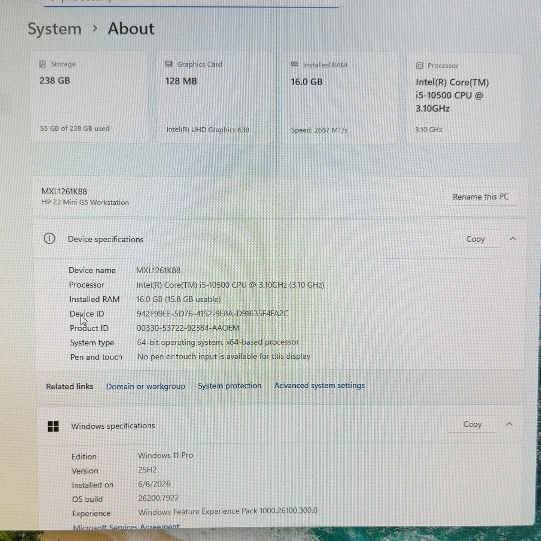Click the breadcrumb chevron after System
541x541 pixels.
click(95, 28)
